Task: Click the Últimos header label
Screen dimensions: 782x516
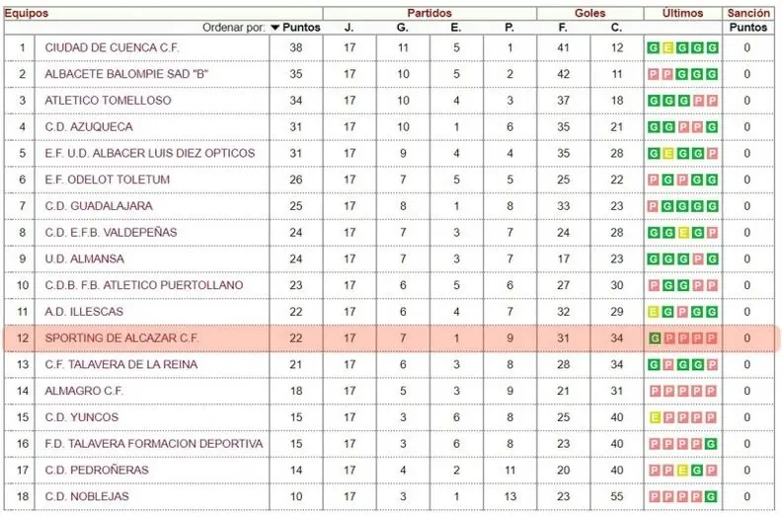Action: click(x=682, y=13)
